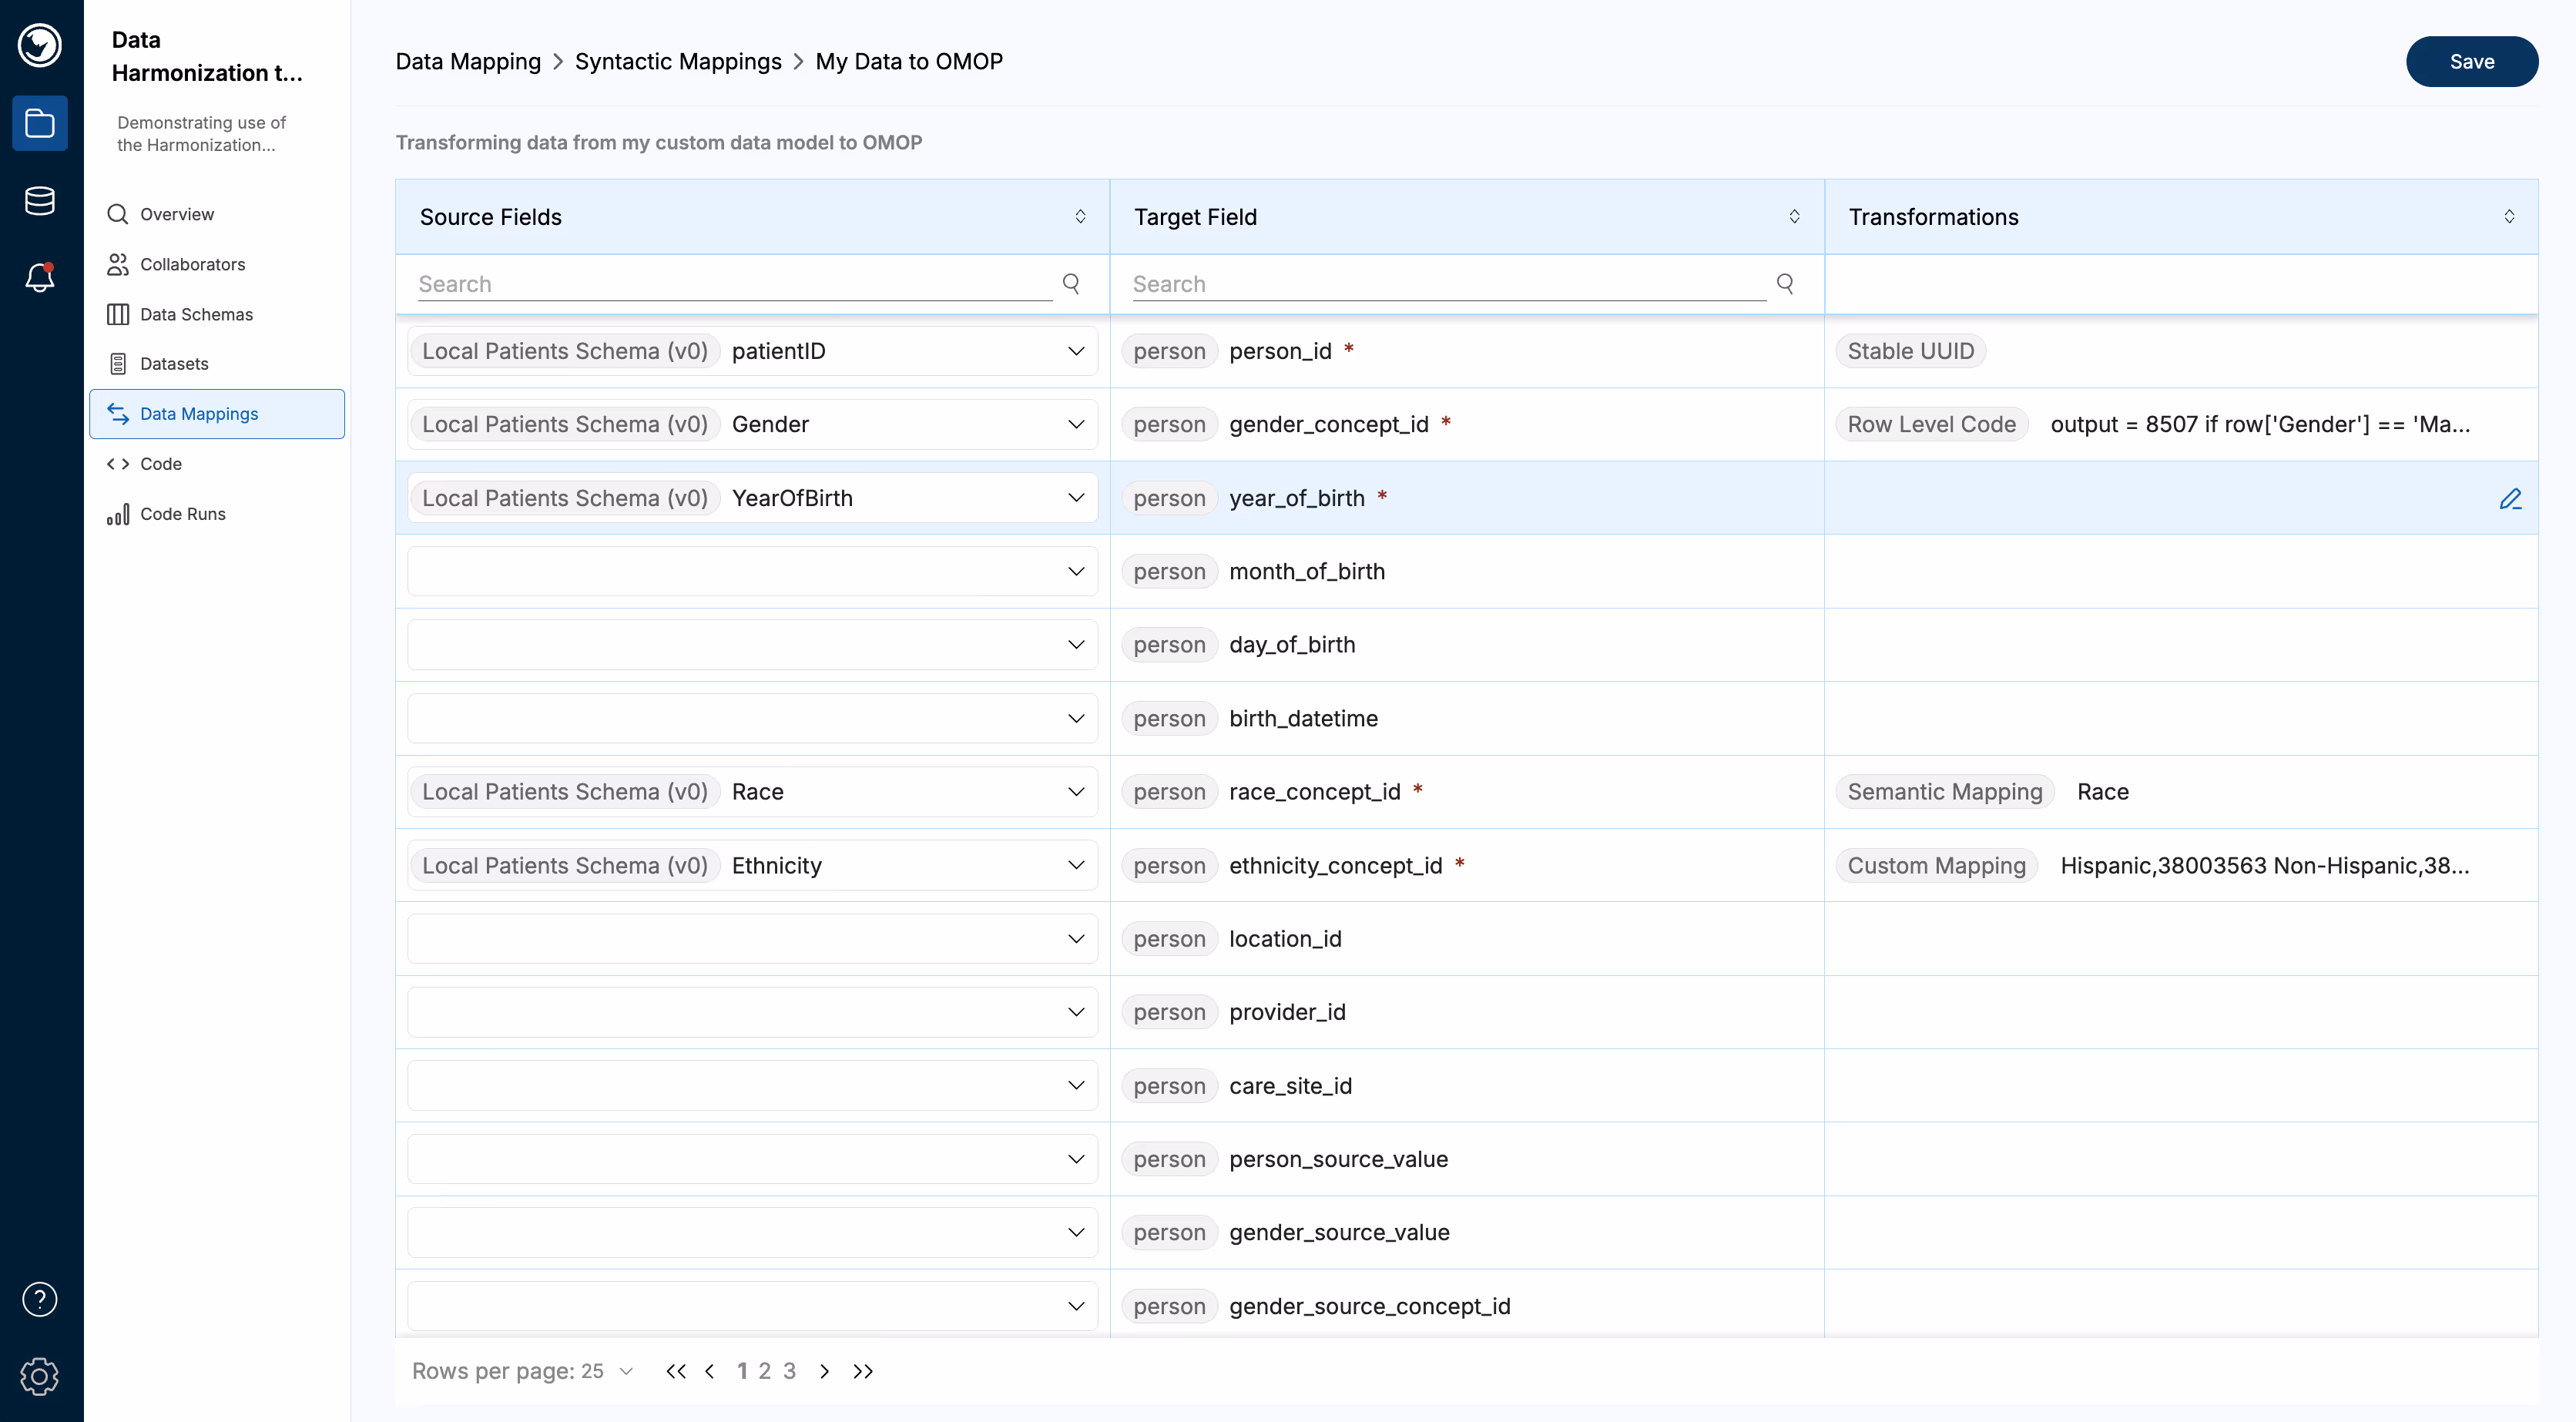Screen dimensions: 2576x1422
Task: Open Code in the side menu
Action: pos(217,464)
